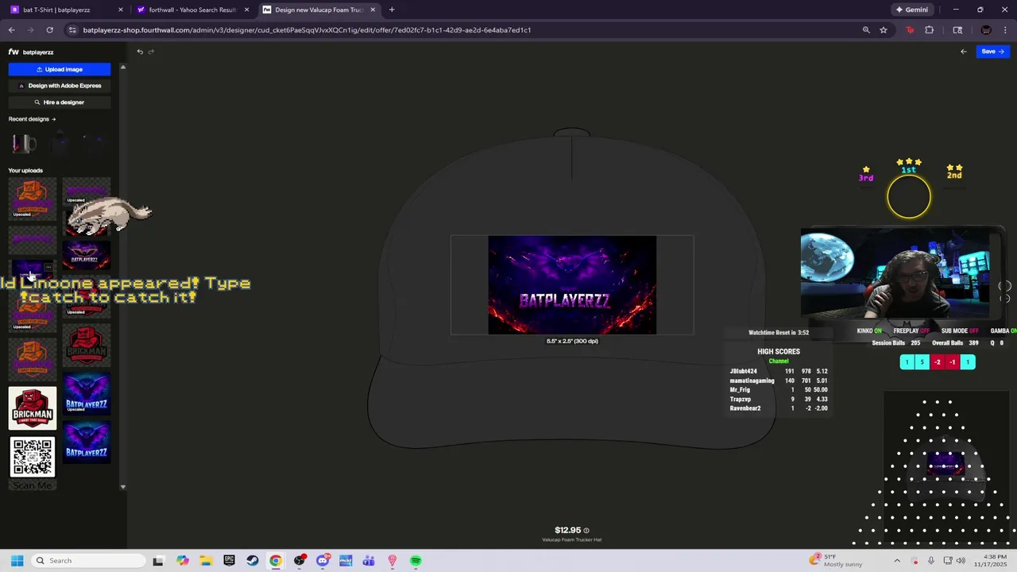Image resolution: width=1017 pixels, height=572 pixels.
Task: Open File Explorer from the taskbar
Action: click(x=206, y=561)
